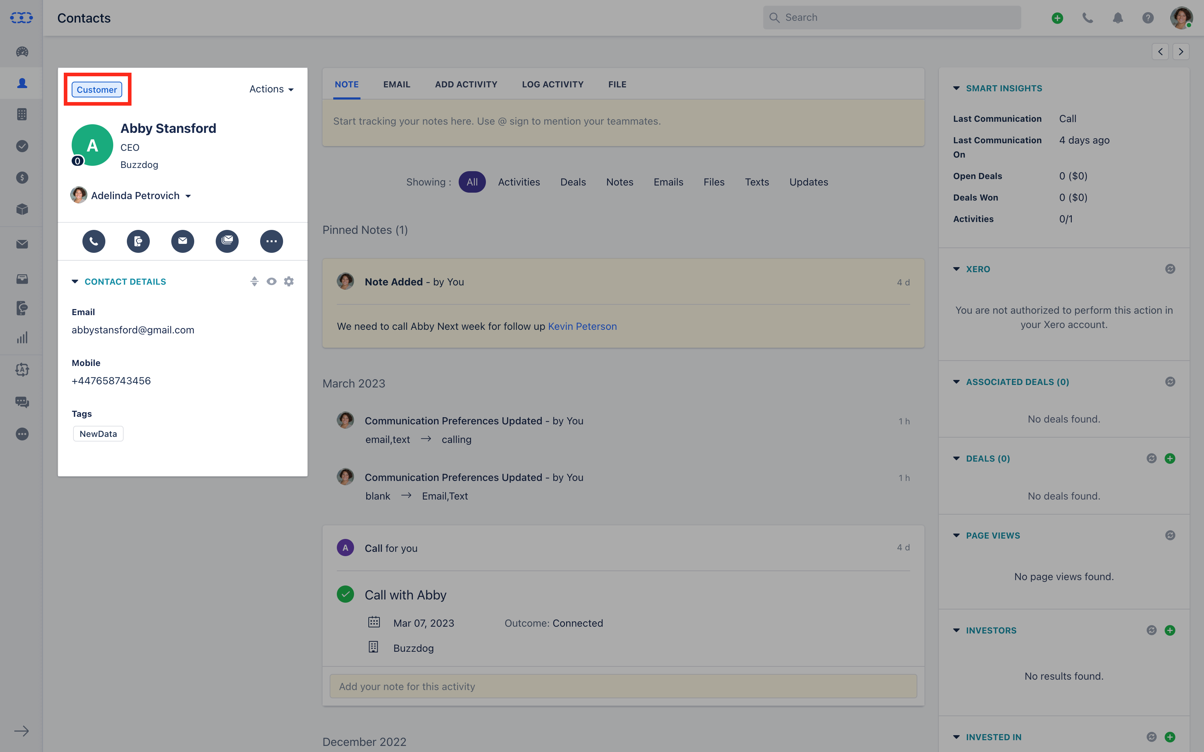1204x752 pixels.
Task: Add an investor with the Investors plus icon
Action: click(x=1170, y=631)
